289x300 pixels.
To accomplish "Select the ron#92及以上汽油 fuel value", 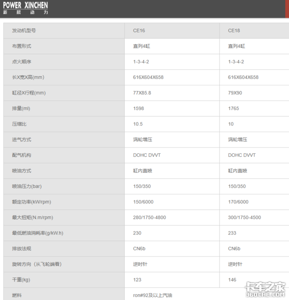I will (152, 295).
